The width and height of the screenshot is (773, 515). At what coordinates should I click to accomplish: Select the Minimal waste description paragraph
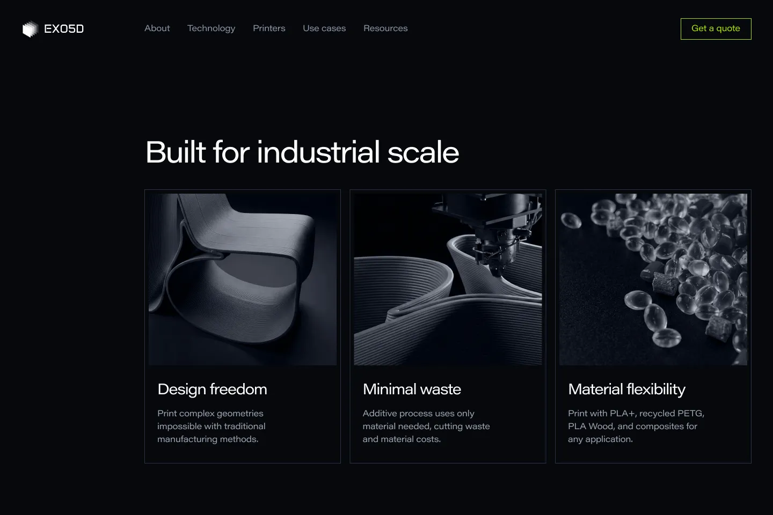pyautogui.click(x=426, y=426)
